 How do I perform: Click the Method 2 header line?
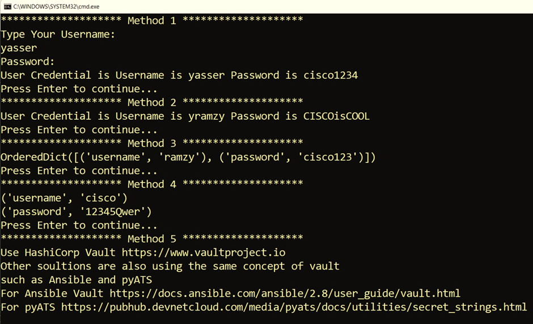pyautogui.click(x=151, y=102)
